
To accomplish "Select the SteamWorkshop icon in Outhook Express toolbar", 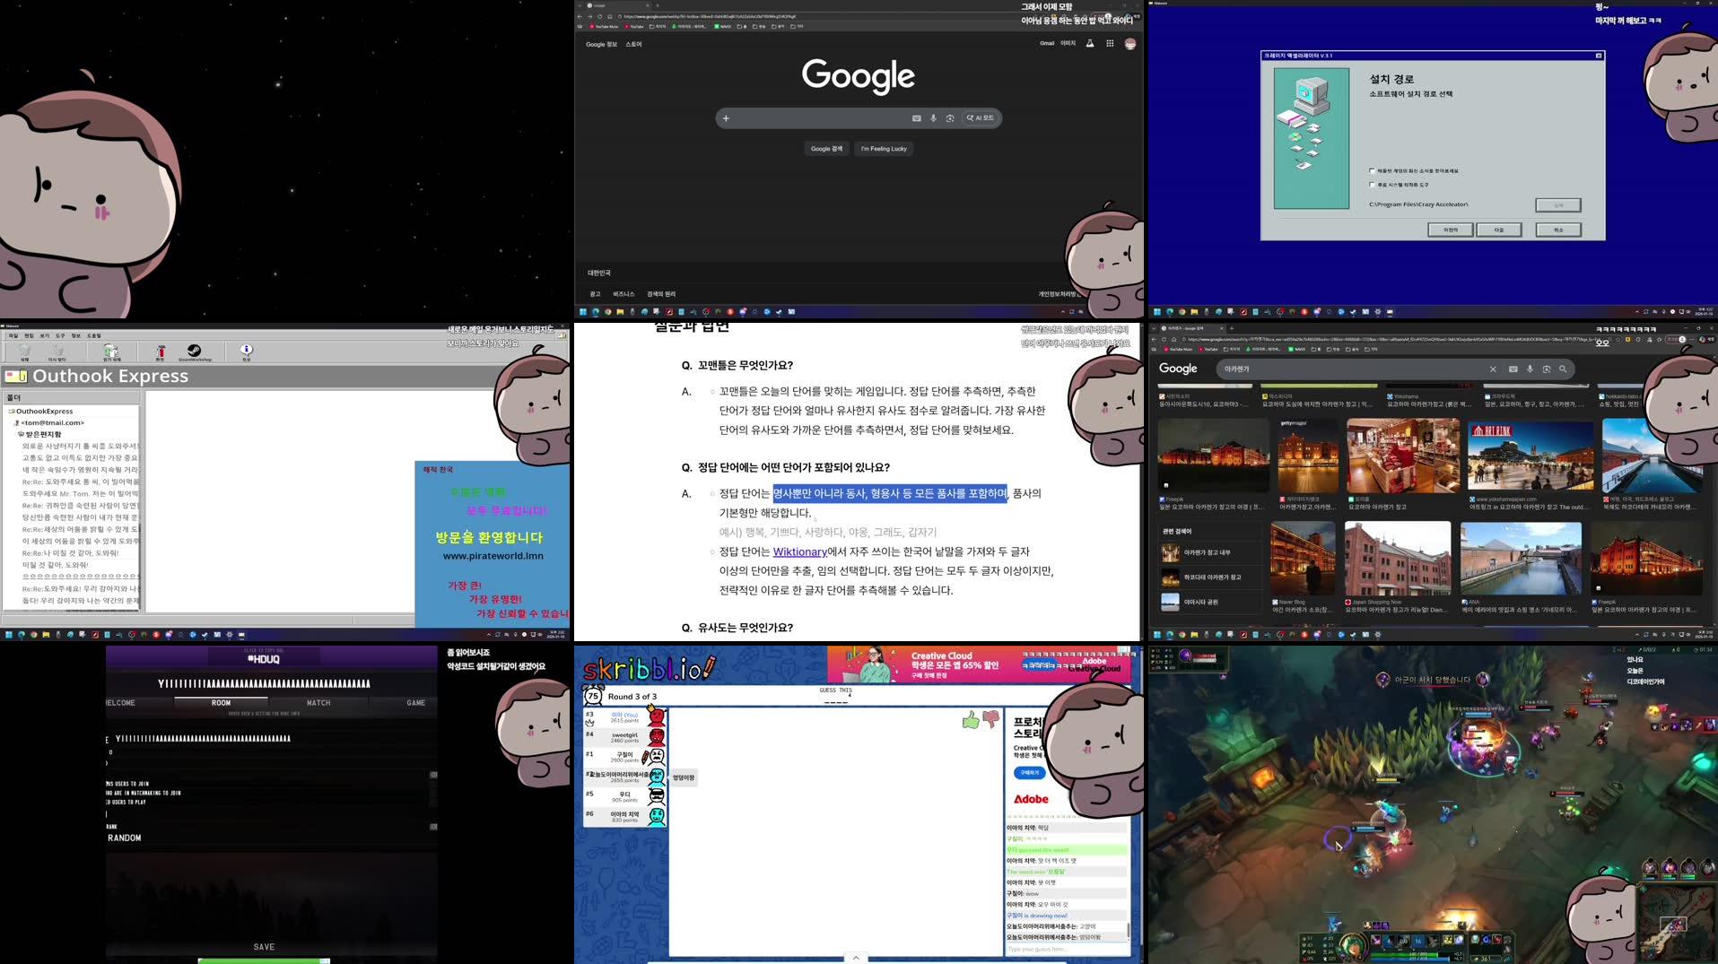I will click(195, 352).
